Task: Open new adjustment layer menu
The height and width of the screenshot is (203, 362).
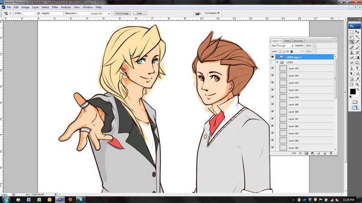Action: click(x=313, y=153)
